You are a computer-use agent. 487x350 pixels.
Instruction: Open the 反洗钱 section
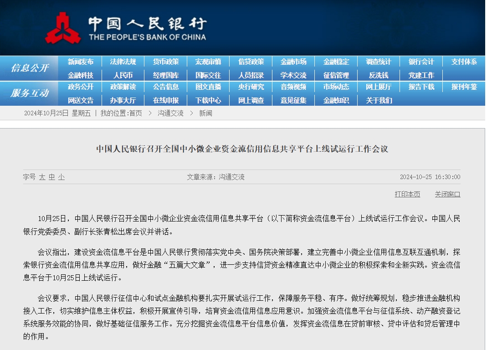[x=379, y=75]
